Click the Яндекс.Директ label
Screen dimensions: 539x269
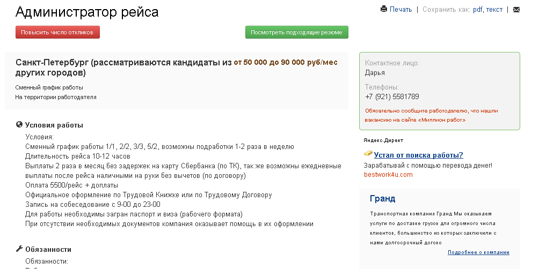(383, 140)
